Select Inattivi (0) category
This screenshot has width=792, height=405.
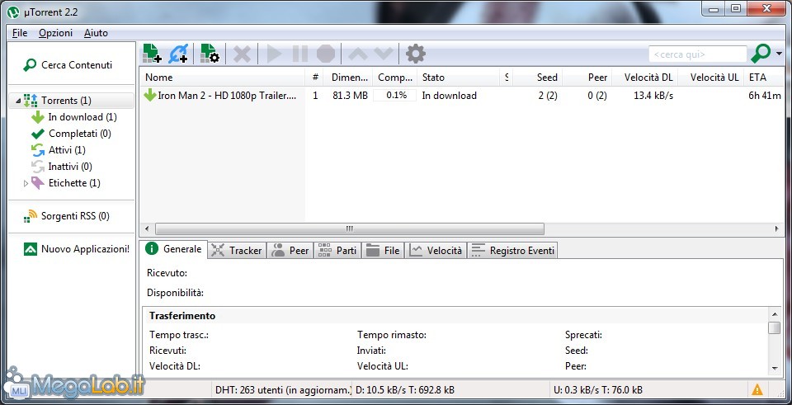click(61, 167)
